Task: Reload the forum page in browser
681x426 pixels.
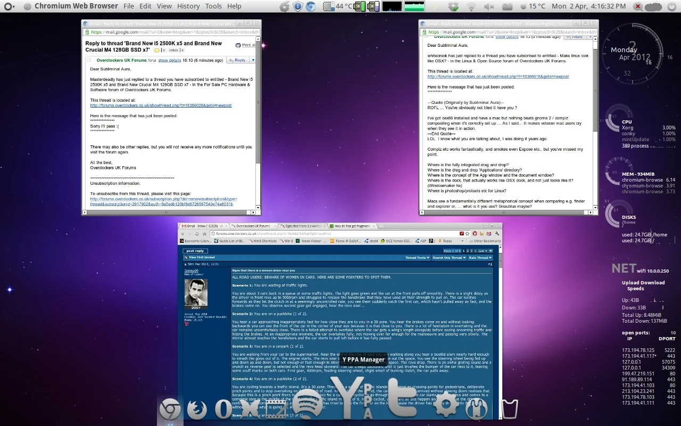Action: 196,234
